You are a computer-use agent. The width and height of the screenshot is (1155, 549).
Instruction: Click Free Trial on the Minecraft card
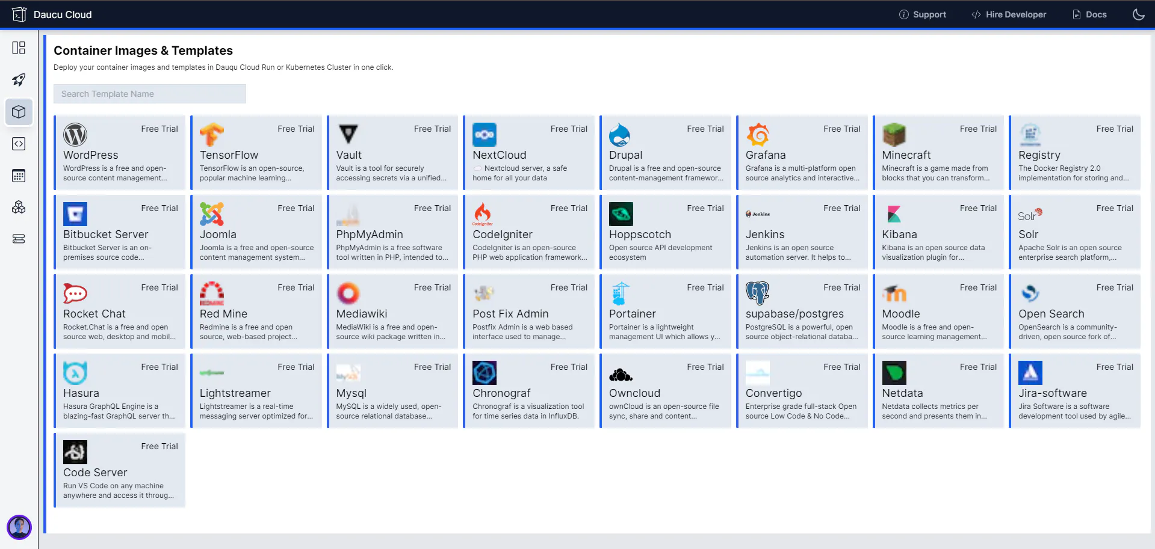pos(978,129)
